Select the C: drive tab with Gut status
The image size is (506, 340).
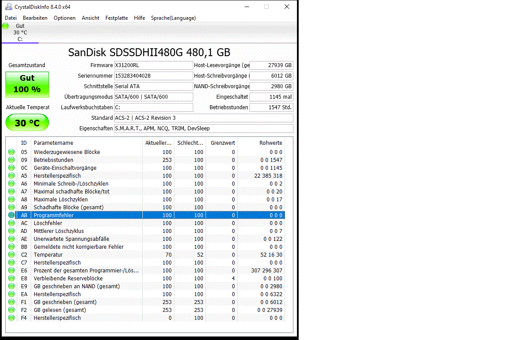(20, 32)
